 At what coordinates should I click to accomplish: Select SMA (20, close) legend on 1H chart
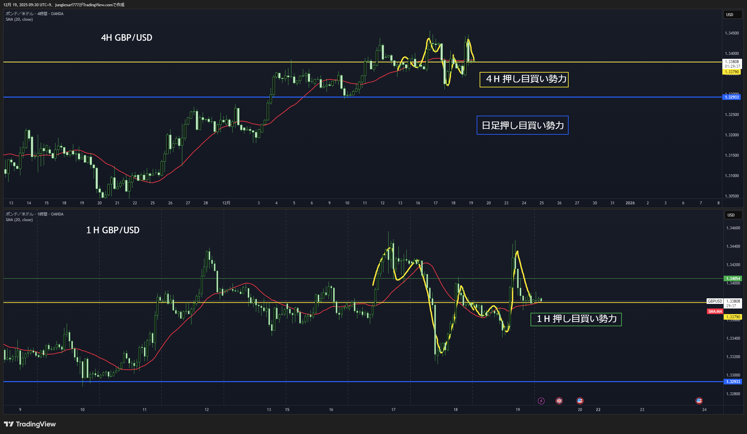[19, 220]
